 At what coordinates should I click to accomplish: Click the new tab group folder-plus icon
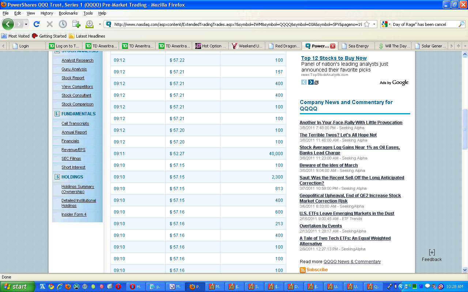[76, 24]
